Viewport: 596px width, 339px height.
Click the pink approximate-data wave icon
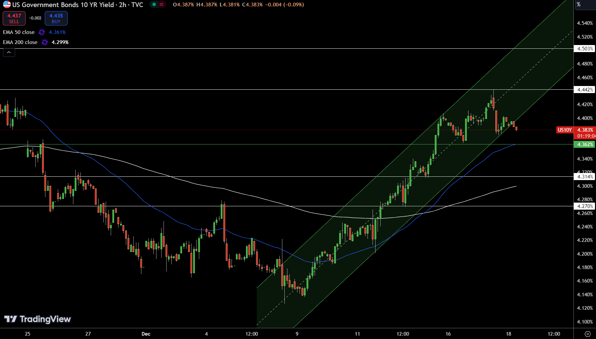(x=162, y=5)
